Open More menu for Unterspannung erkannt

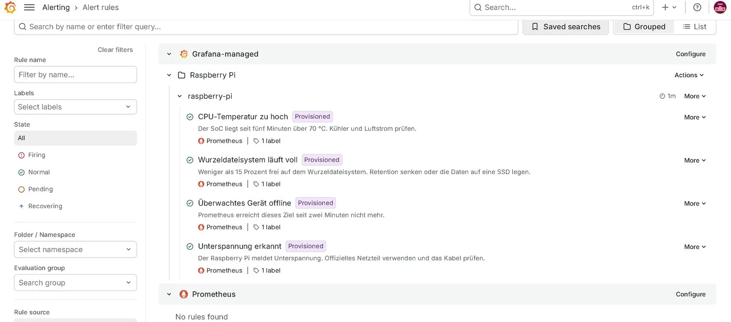(x=695, y=247)
